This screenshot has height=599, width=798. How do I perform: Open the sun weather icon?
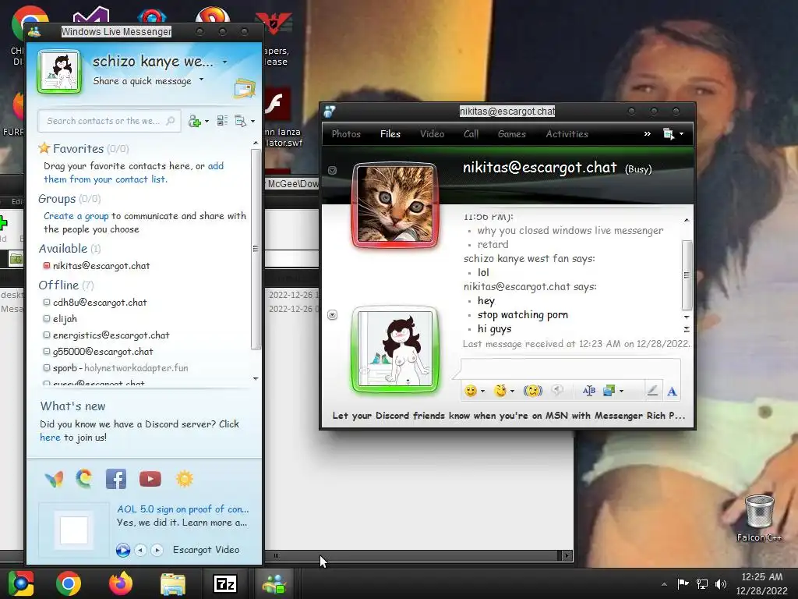pos(184,479)
